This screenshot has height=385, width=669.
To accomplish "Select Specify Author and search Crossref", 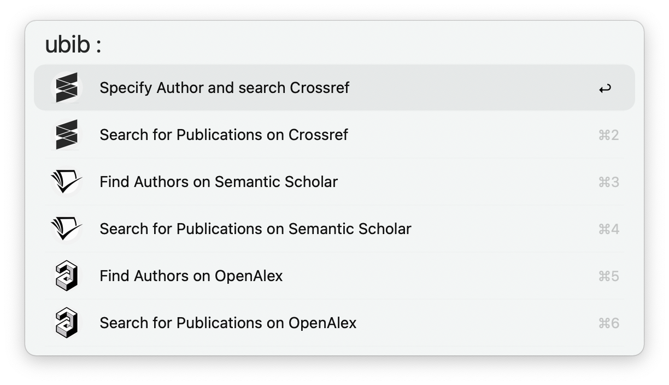I will (224, 87).
